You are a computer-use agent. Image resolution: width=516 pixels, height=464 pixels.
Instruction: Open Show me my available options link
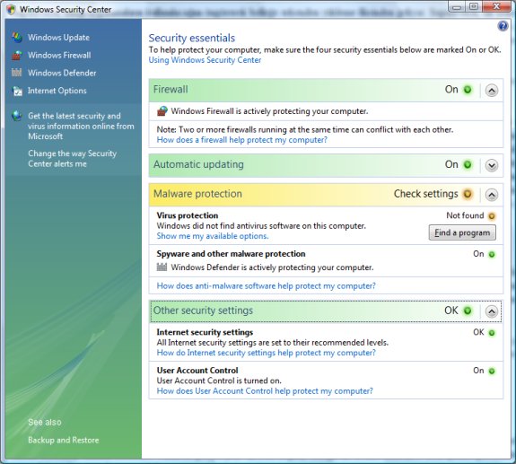point(213,236)
